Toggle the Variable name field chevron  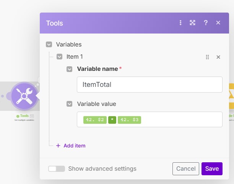[69, 69]
